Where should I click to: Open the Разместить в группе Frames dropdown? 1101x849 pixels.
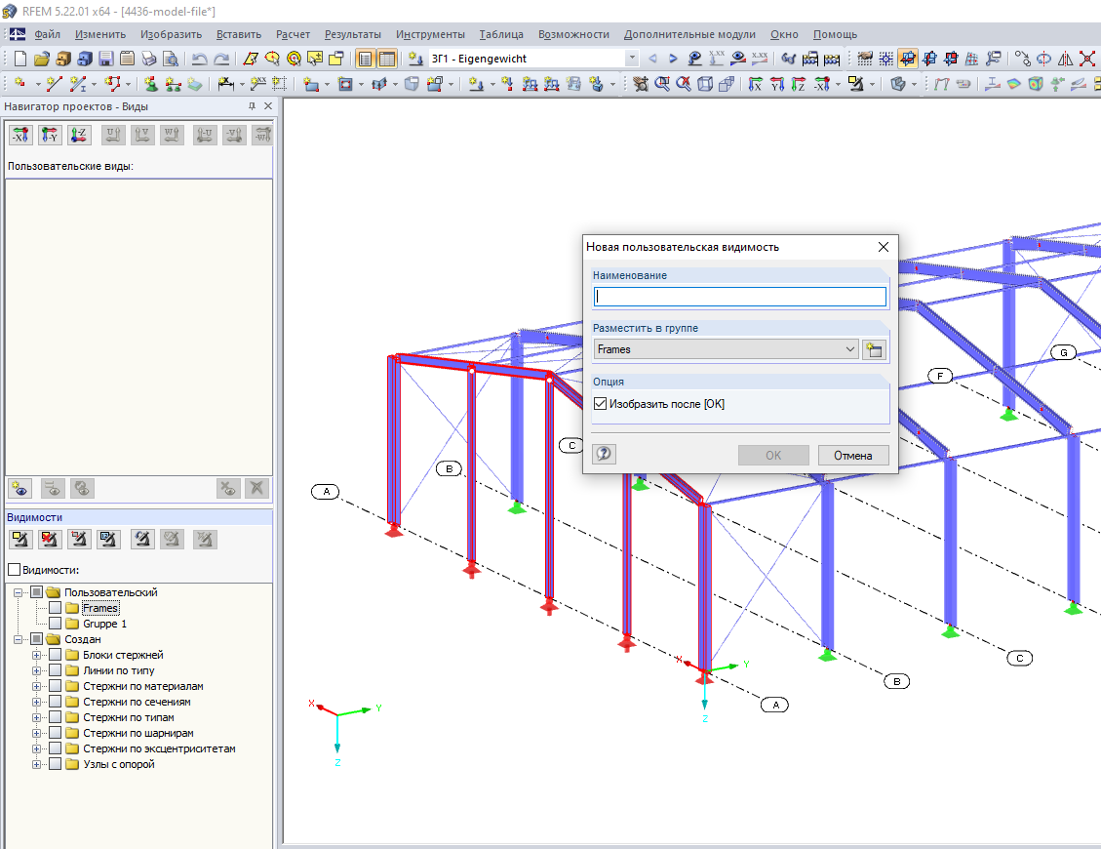coord(727,349)
